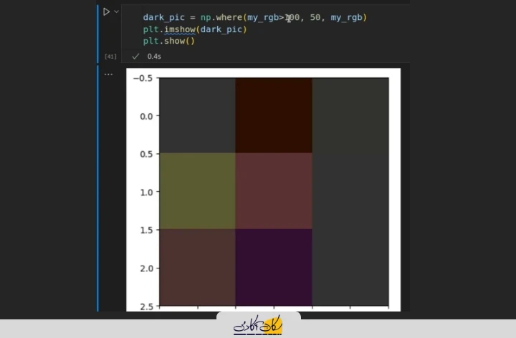Click the dark red top-middle image square
This screenshot has width=516, height=338.
274,115
